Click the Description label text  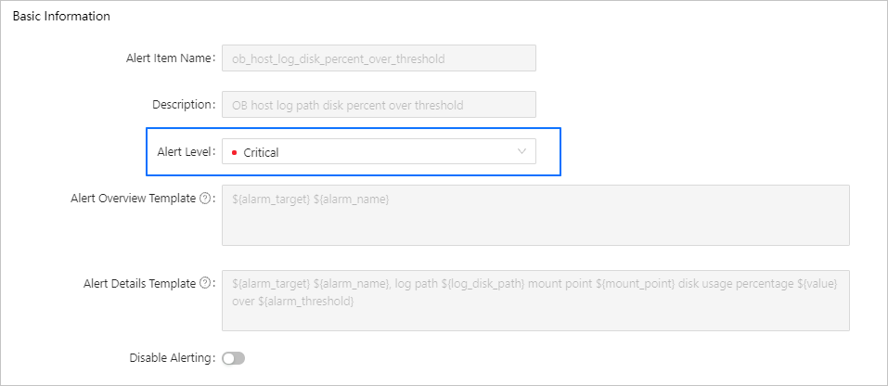[183, 105]
